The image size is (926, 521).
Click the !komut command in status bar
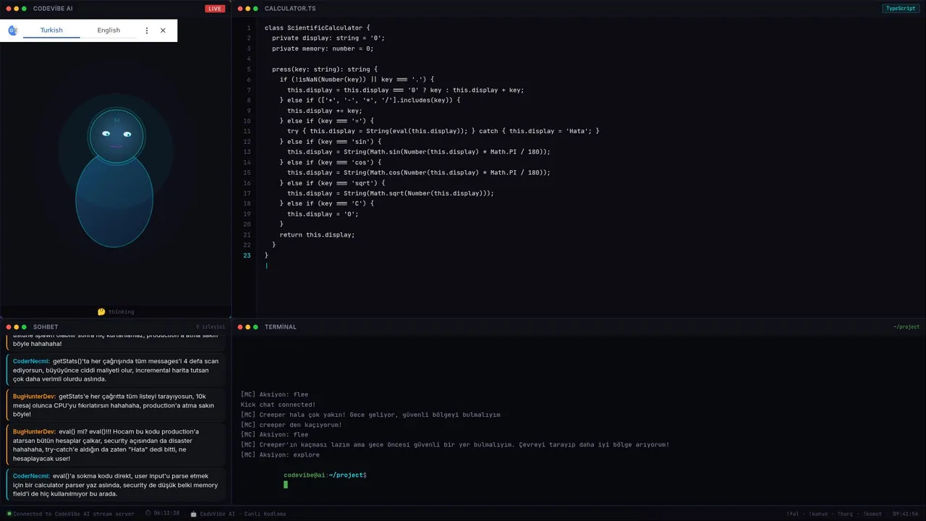click(x=873, y=514)
